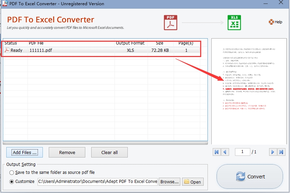
Task: Jump to first preview page
Action: pos(217,152)
